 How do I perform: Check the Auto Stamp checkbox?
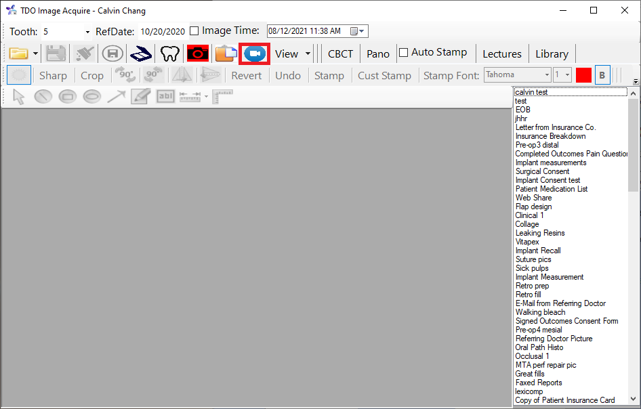403,53
